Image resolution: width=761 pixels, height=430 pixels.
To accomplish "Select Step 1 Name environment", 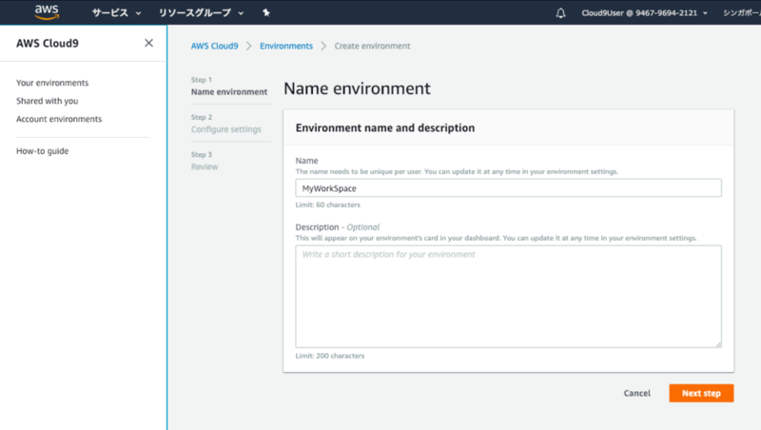I will (x=229, y=92).
